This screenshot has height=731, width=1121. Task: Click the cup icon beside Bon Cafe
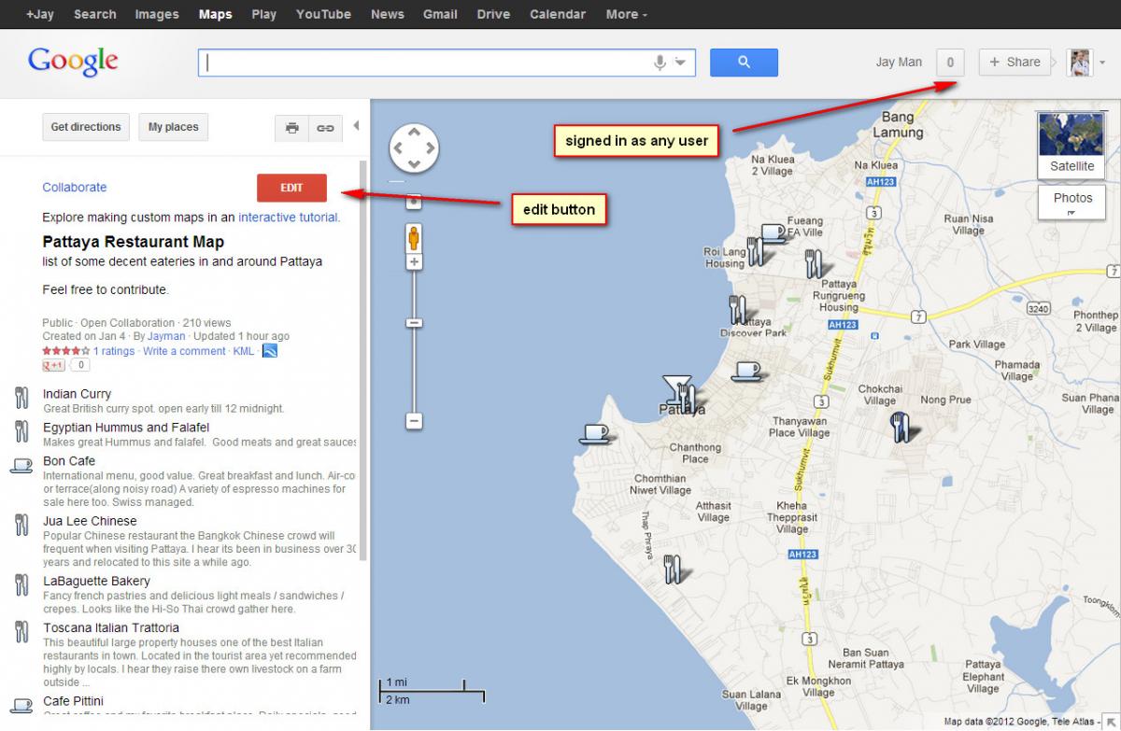[21, 464]
